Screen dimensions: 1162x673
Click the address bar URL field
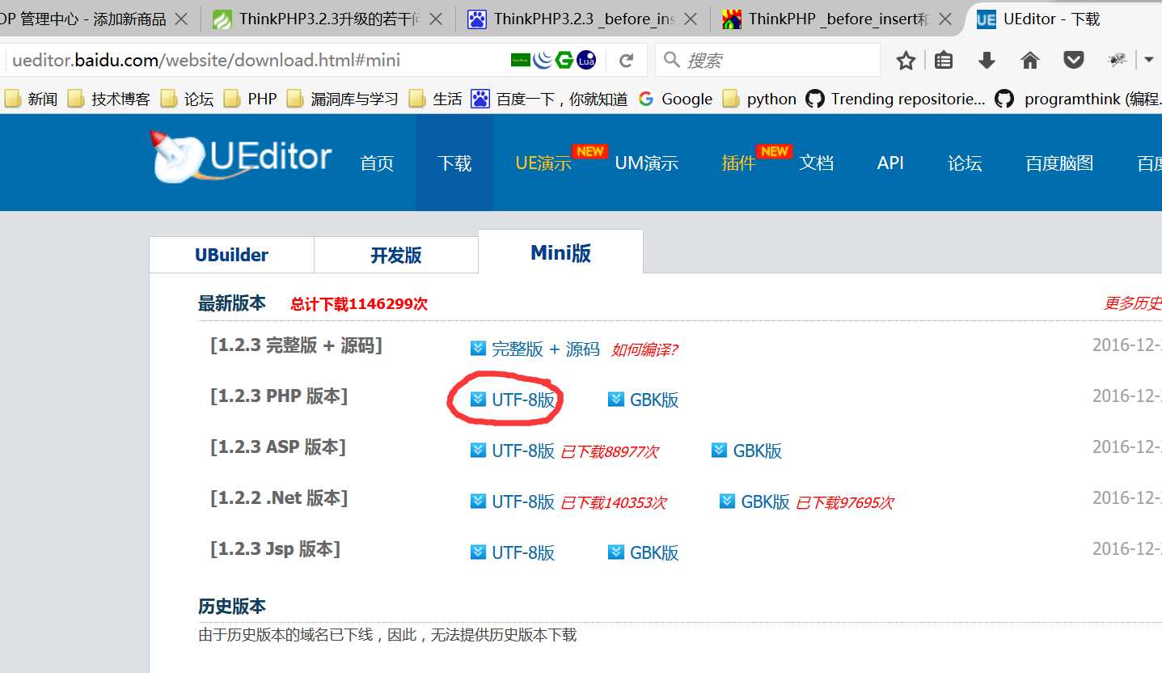click(255, 60)
